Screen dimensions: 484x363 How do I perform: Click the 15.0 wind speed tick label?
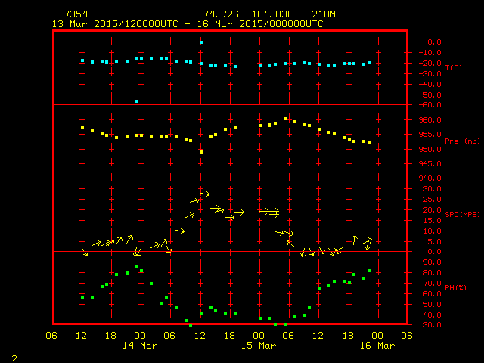tap(432, 221)
